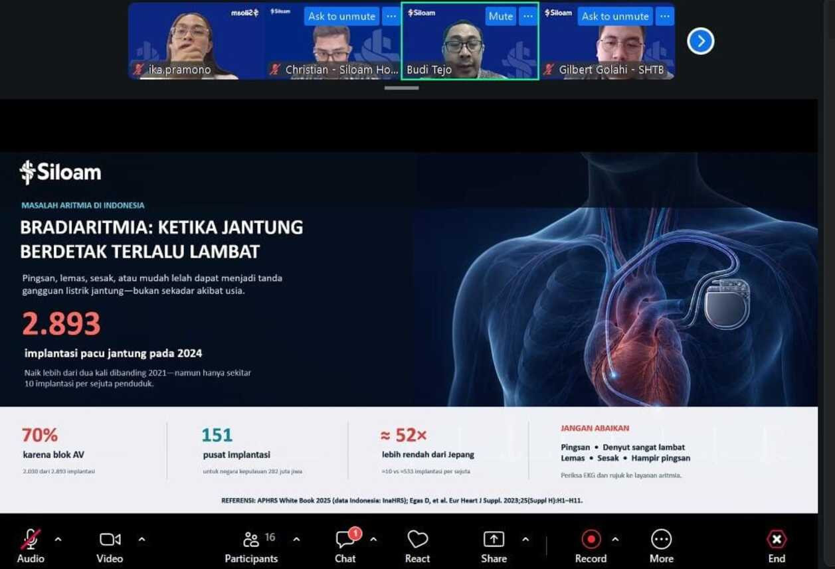Image resolution: width=835 pixels, height=569 pixels.
Task: Unmute microphone using the Audio icon
Action: coord(31,539)
